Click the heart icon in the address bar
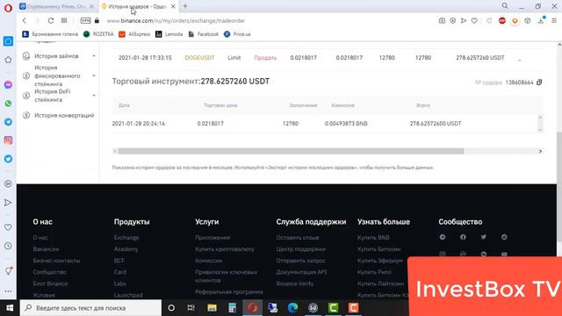Viewport: 562px width, 316px height. 474,21
